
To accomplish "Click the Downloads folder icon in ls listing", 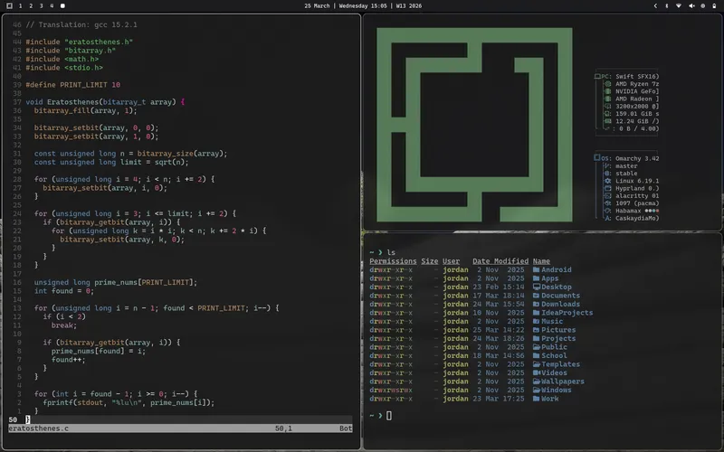I will pos(536,304).
